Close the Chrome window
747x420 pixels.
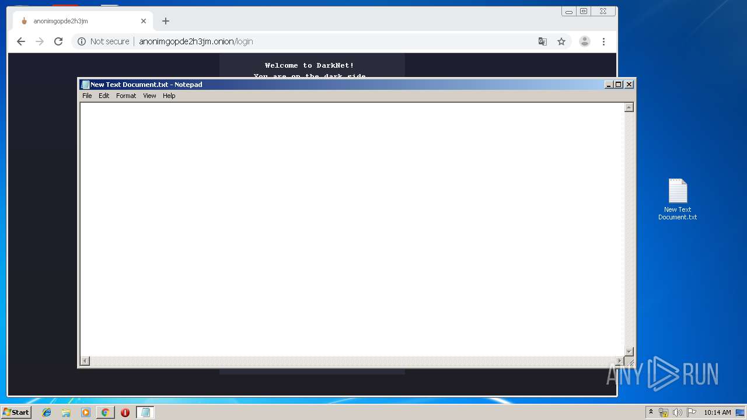point(603,11)
